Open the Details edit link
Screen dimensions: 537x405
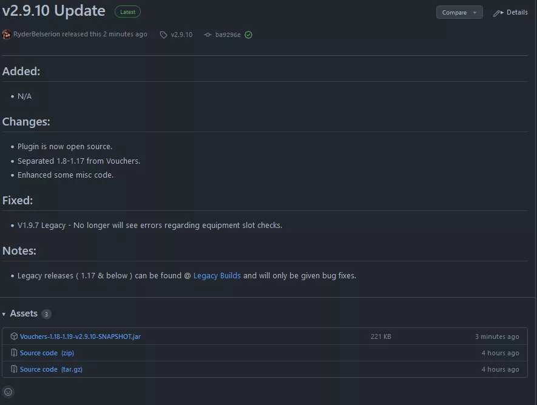(510, 13)
